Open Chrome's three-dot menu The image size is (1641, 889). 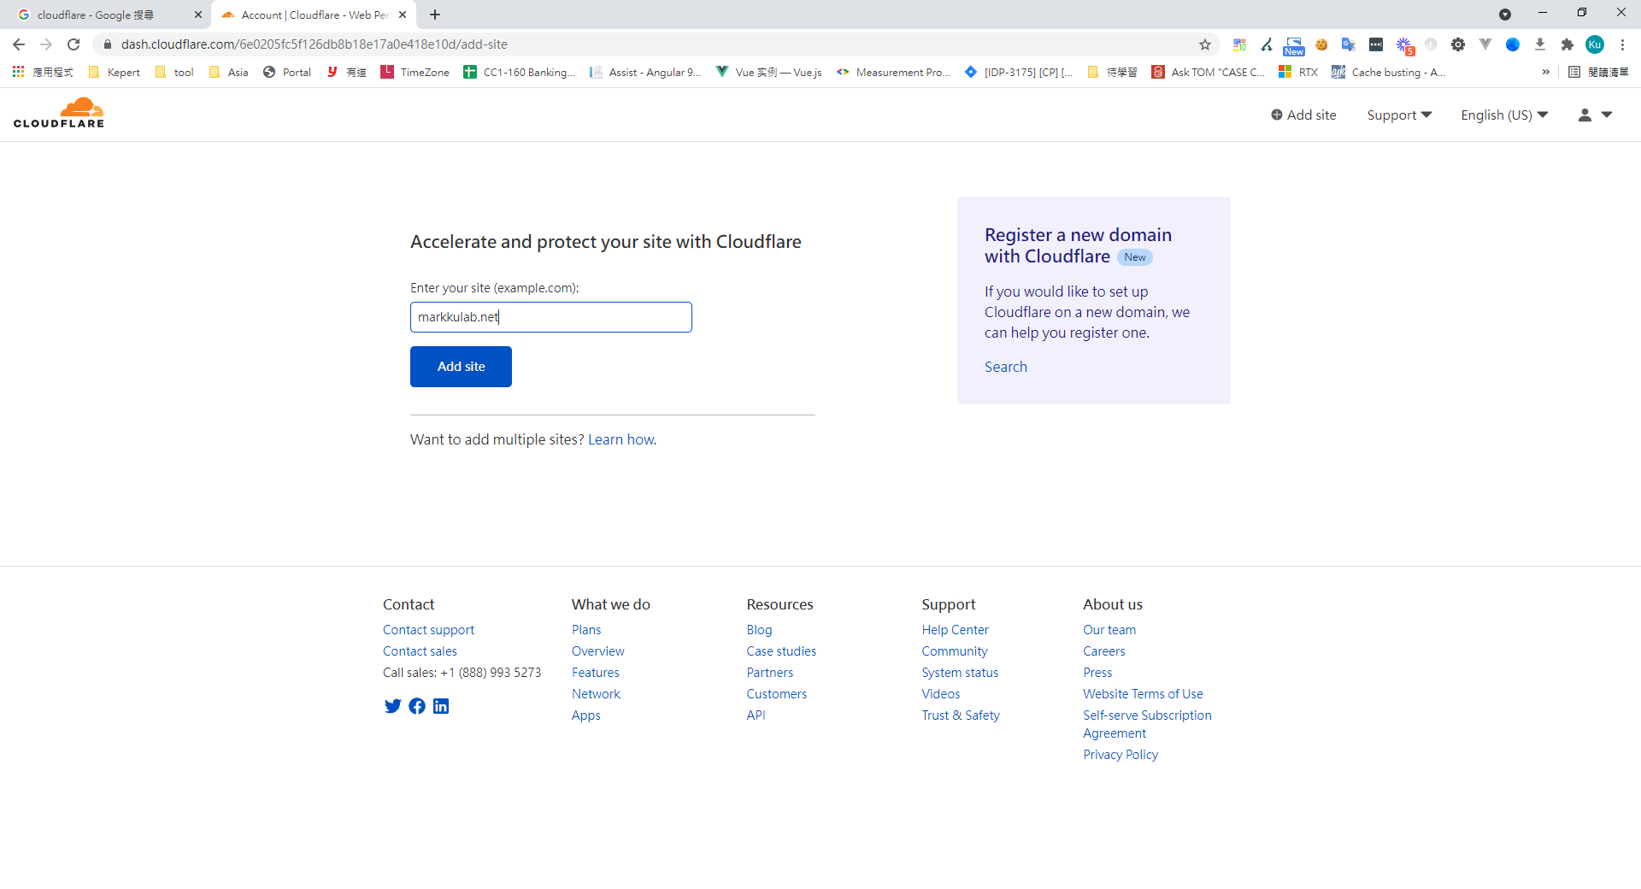coord(1622,44)
